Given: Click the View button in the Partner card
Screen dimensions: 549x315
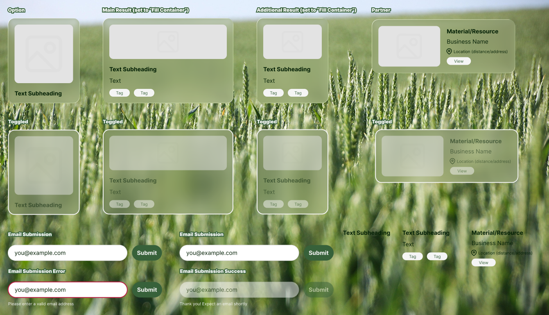Looking at the screenshot, I should pyautogui.click(x=459, y=61).
